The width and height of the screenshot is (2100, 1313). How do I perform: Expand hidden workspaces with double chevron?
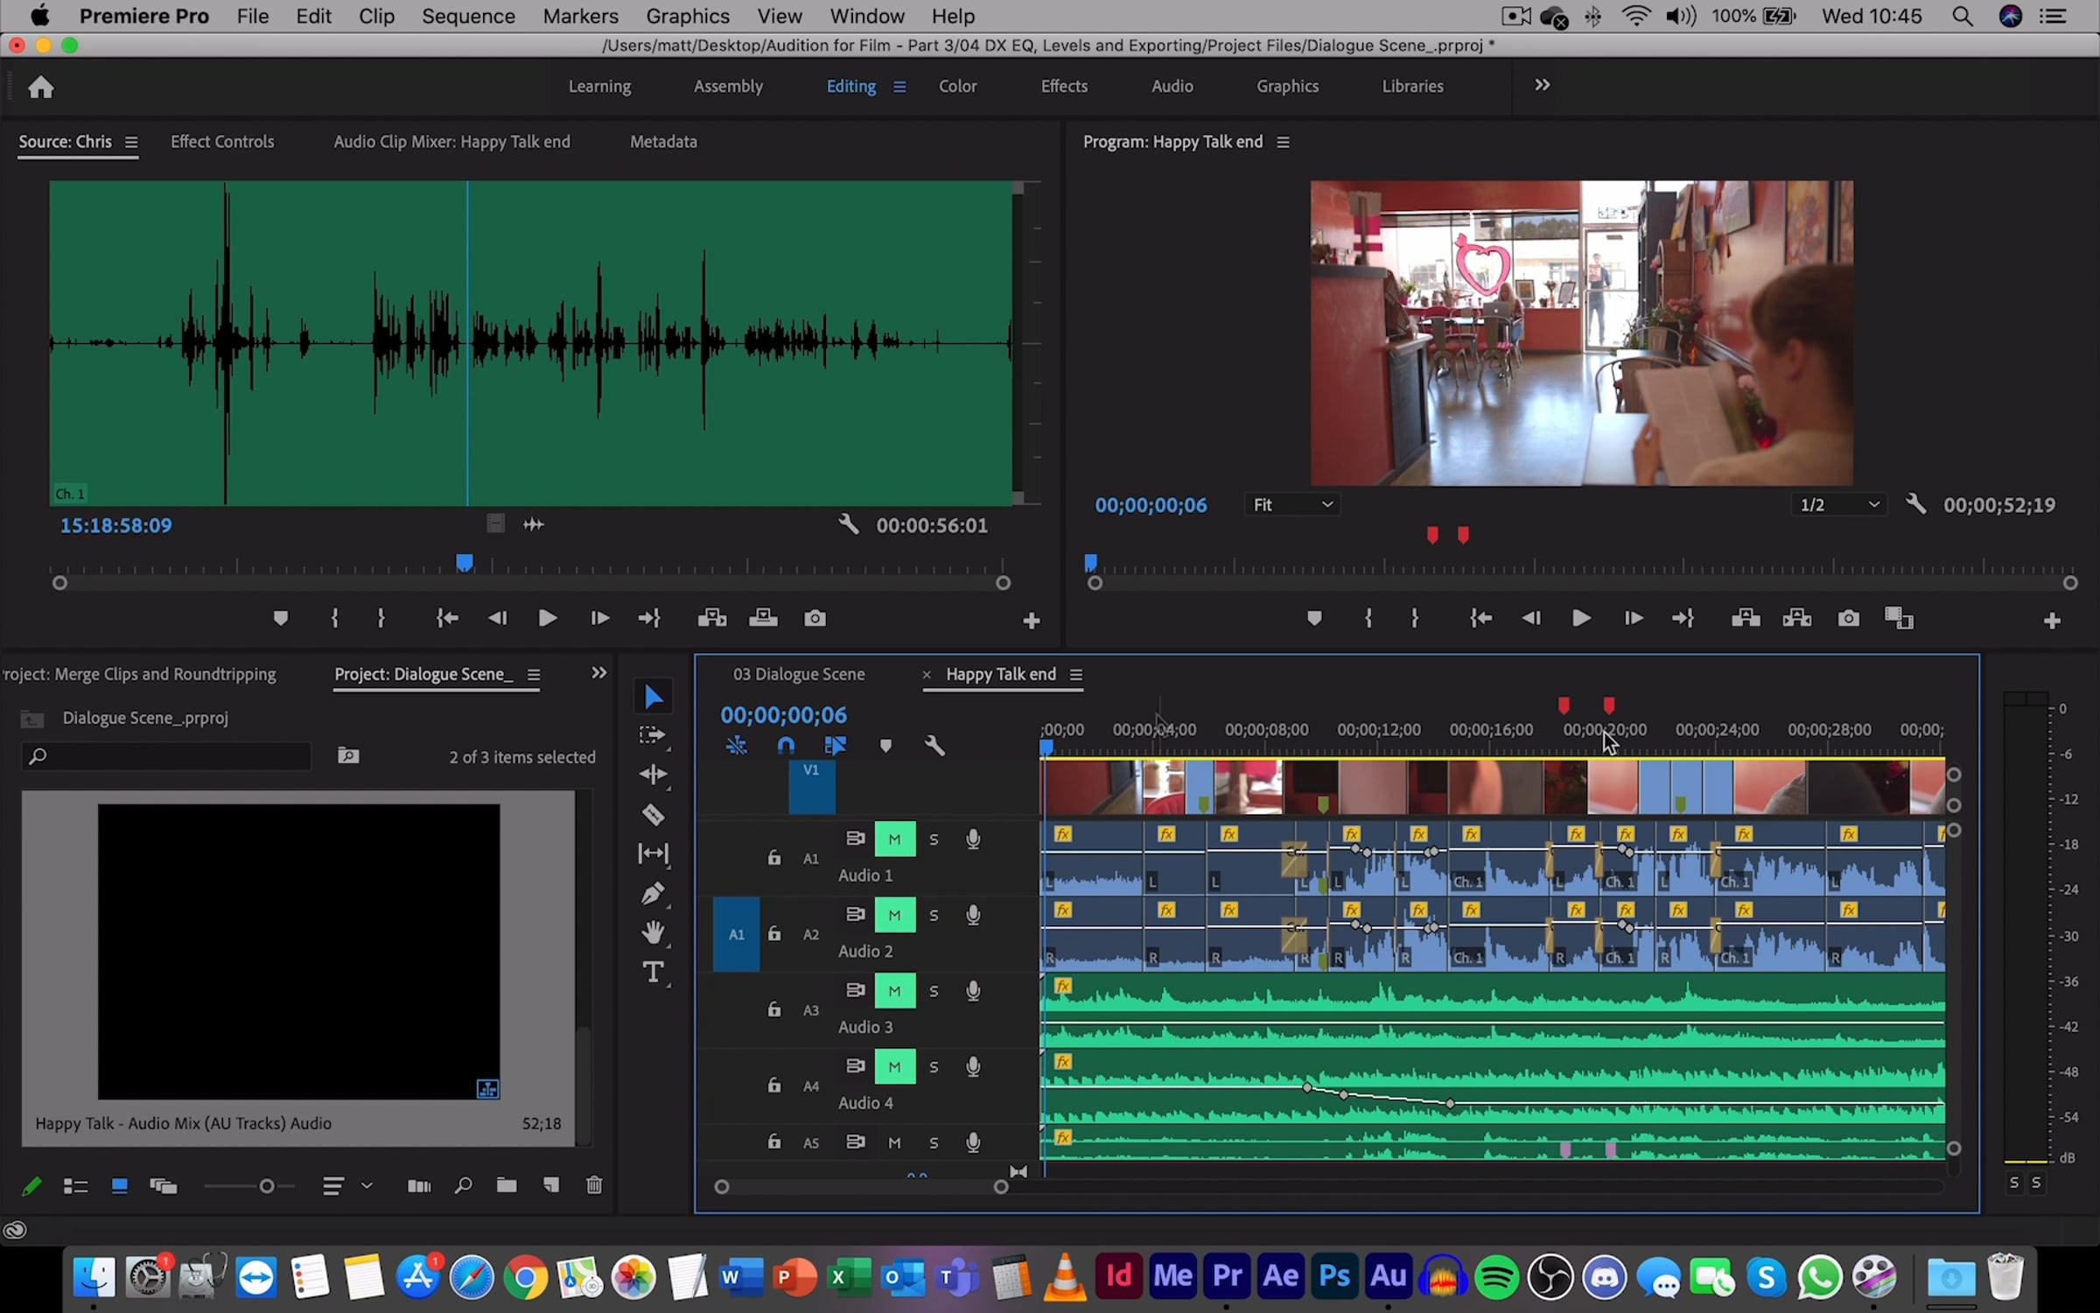1542,85
